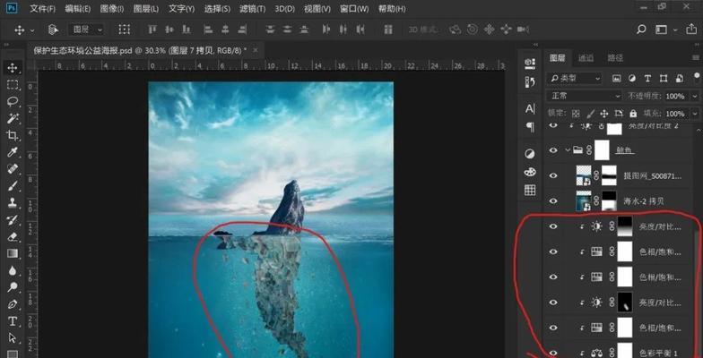The width and height of the screenshot is (703, 358).
Task: Select the Spot Healing Brush tool
Action: click(x=13, y=169)
